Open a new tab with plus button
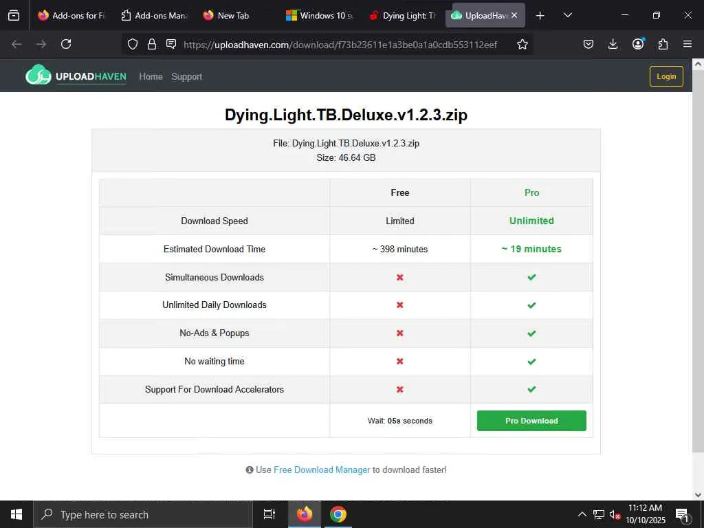Viewport: 704px width, 528px height. tap(540, 15)
